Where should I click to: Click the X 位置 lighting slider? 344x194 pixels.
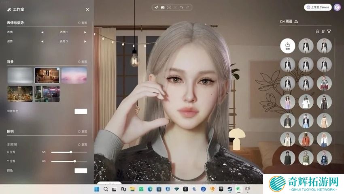point(69,152)
